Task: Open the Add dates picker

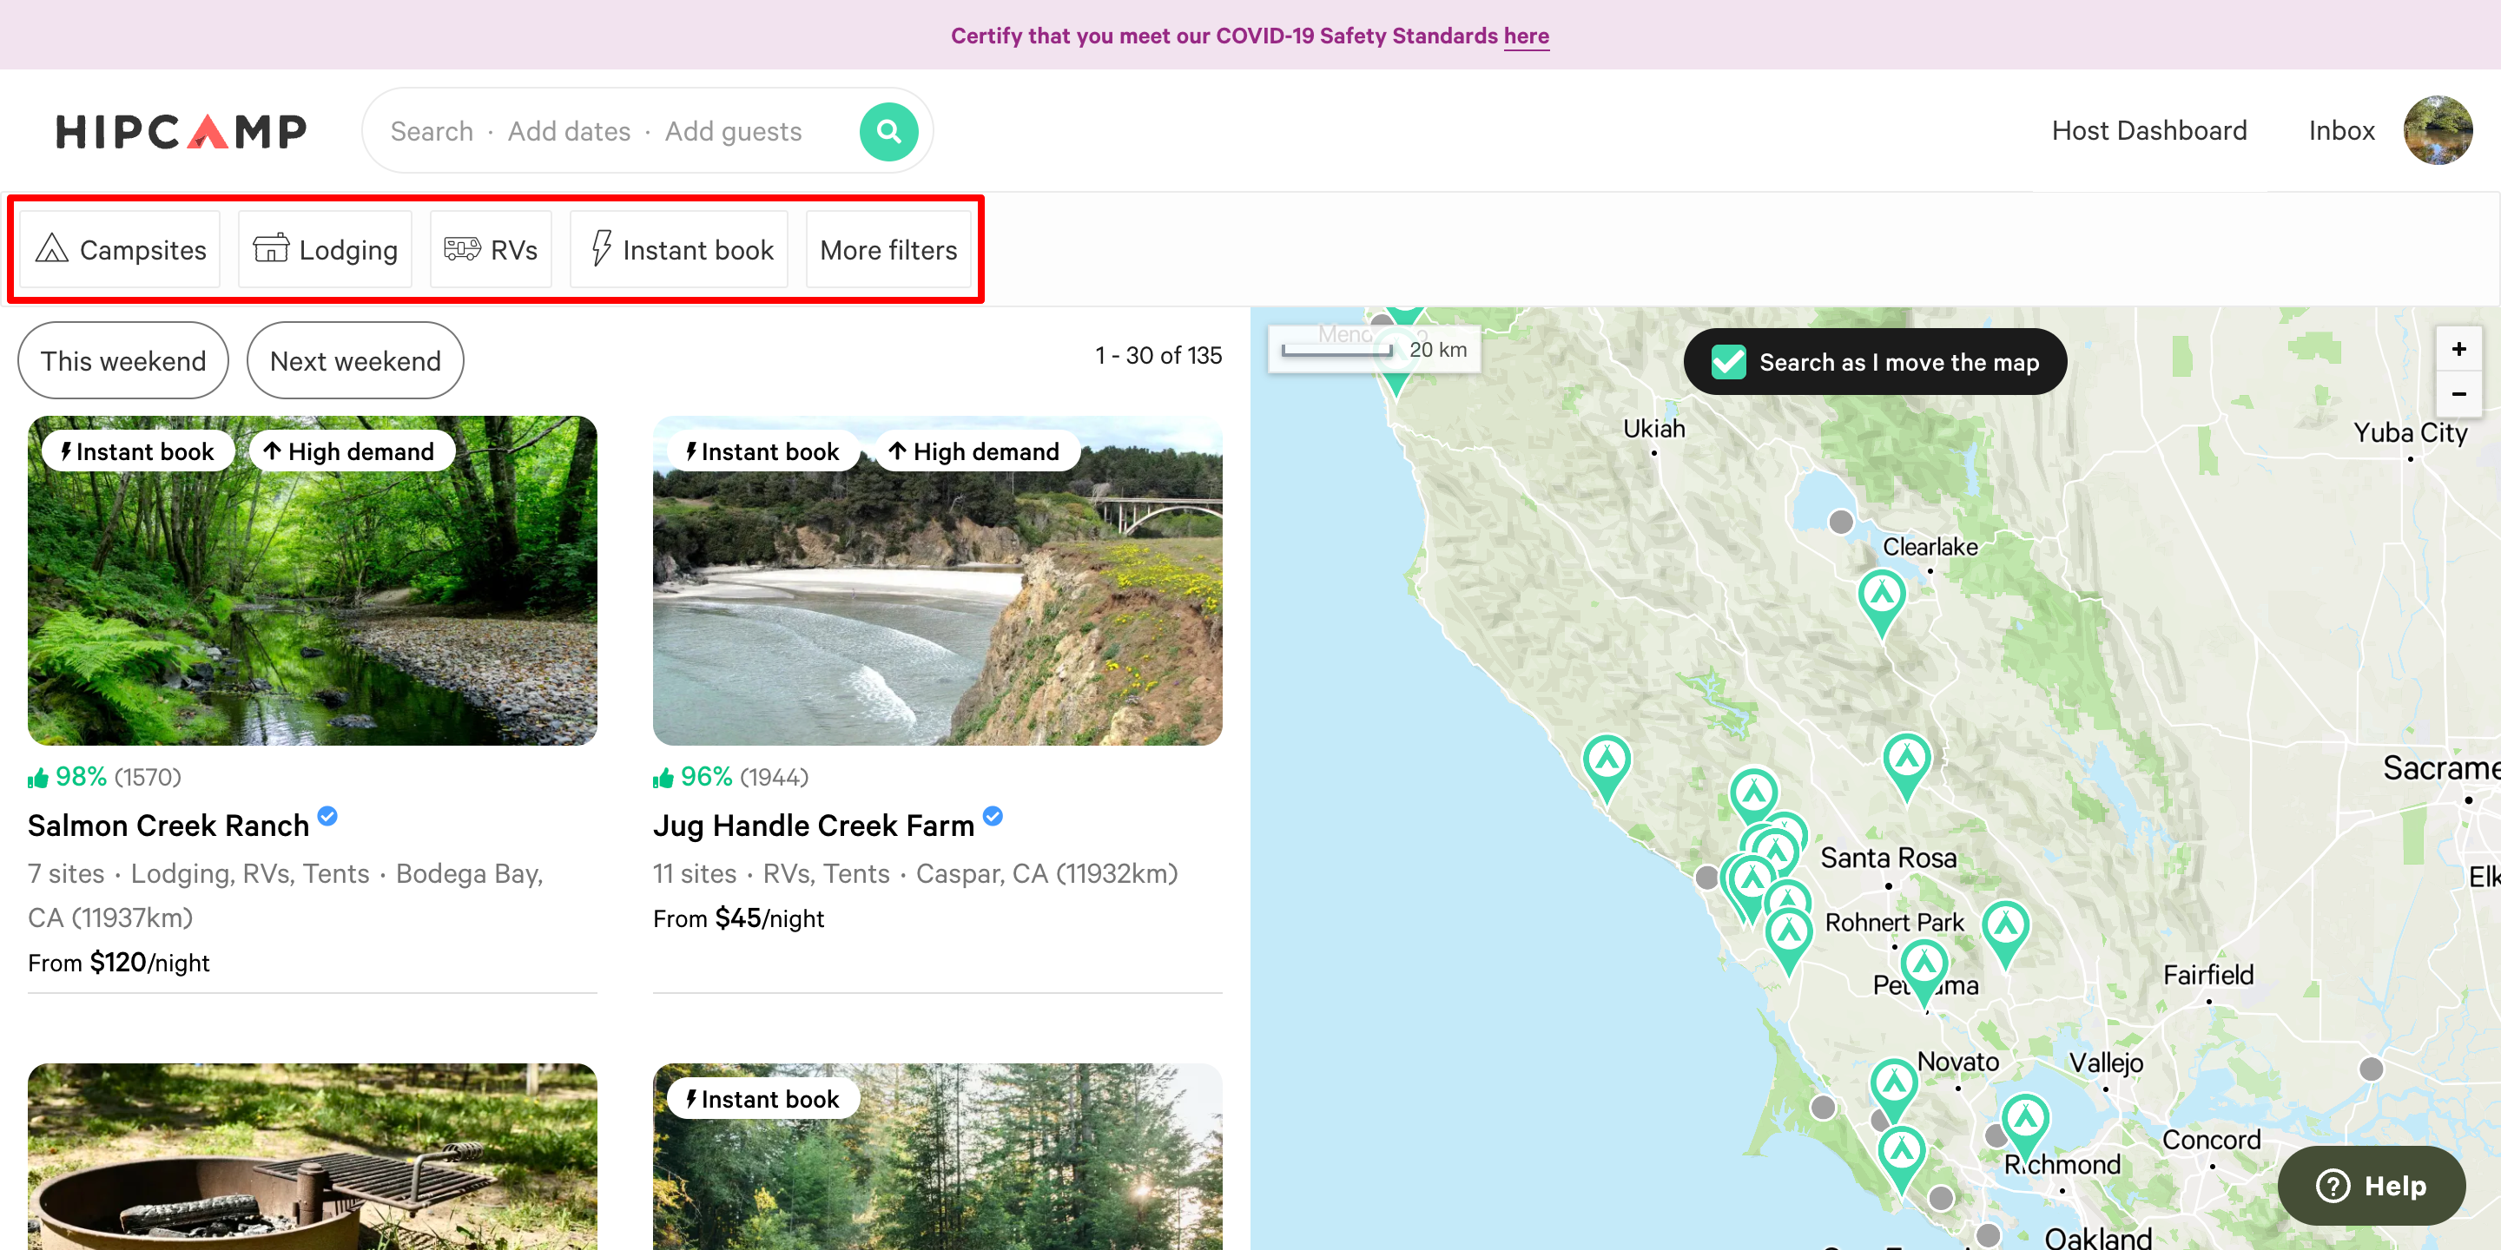Action: 569,131
